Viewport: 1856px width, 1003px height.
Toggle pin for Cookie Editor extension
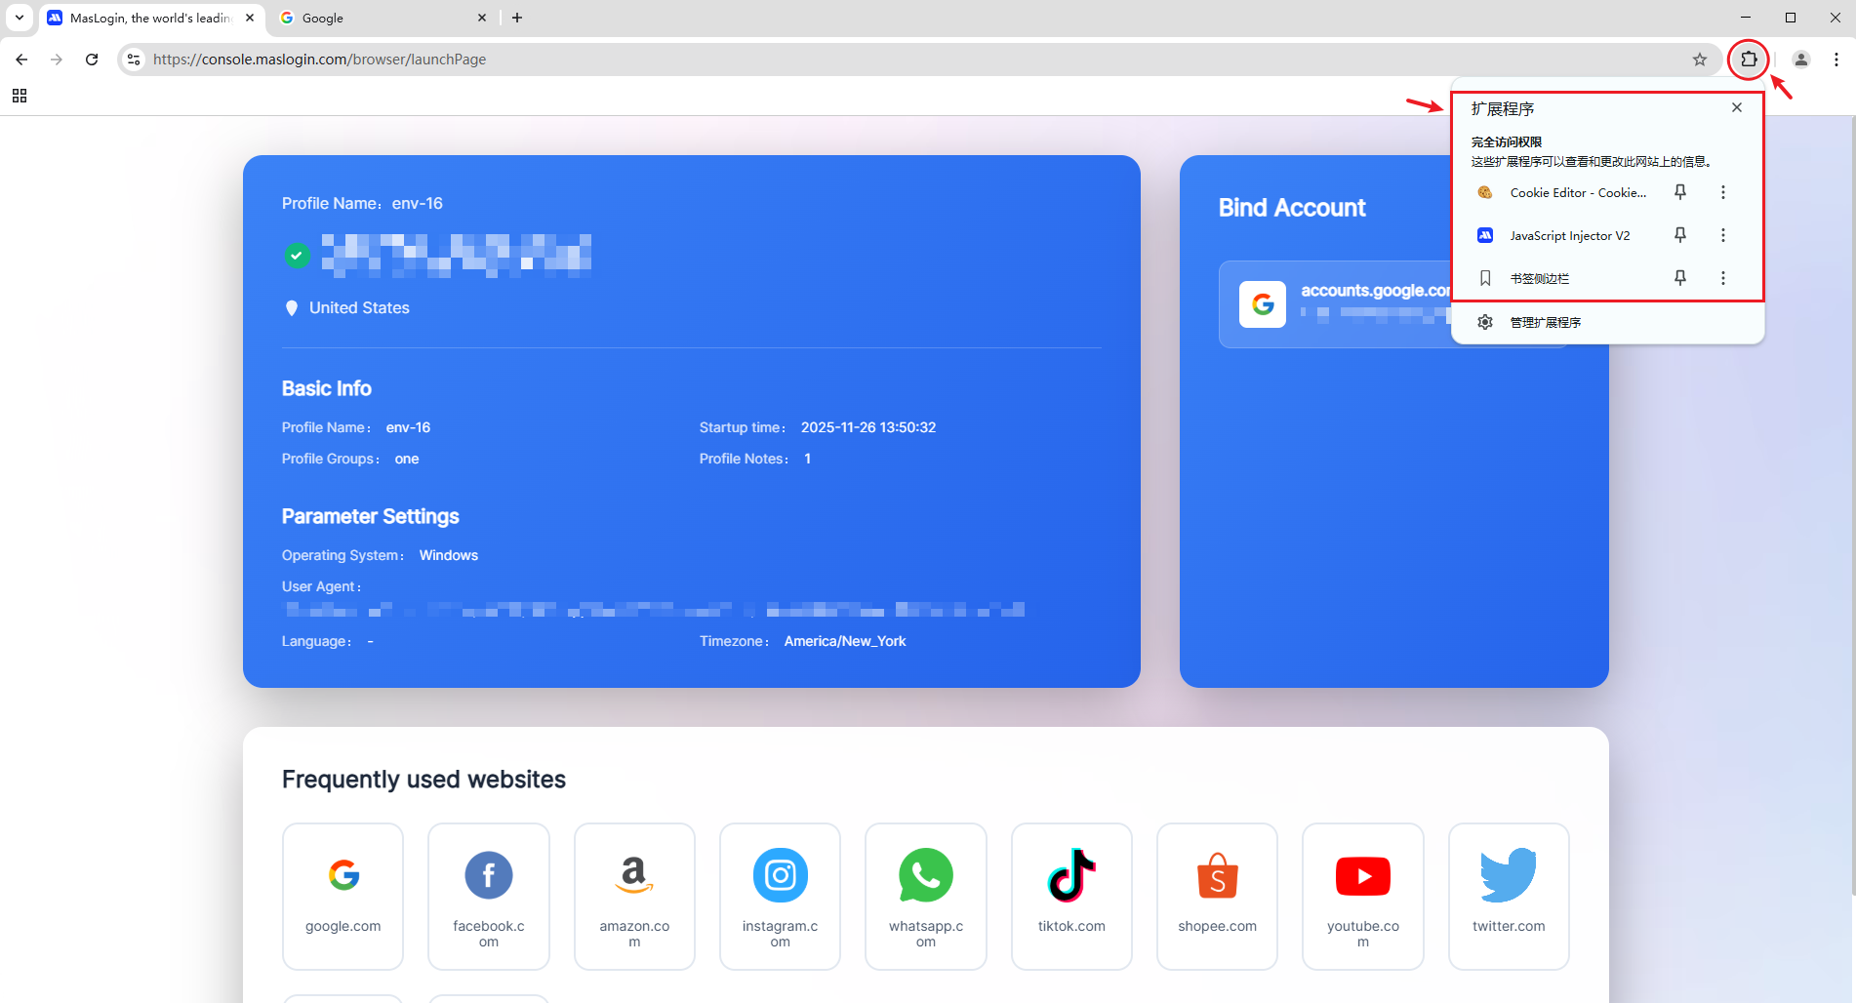point(1680,192)
